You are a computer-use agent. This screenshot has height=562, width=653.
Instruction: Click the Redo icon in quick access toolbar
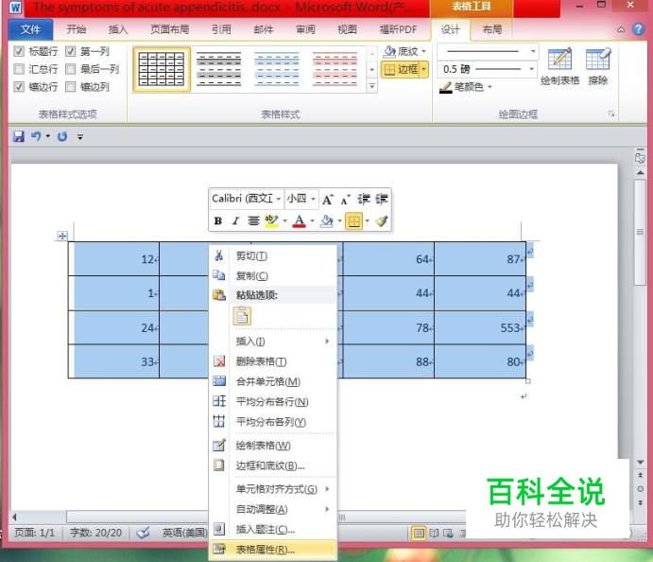coord(62,136)
